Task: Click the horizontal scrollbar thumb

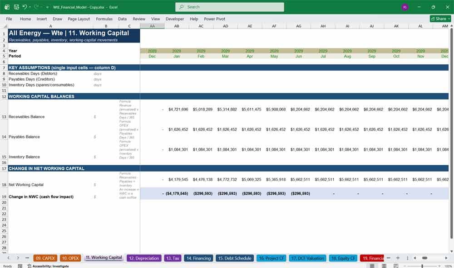Action: tap(425, 258)
